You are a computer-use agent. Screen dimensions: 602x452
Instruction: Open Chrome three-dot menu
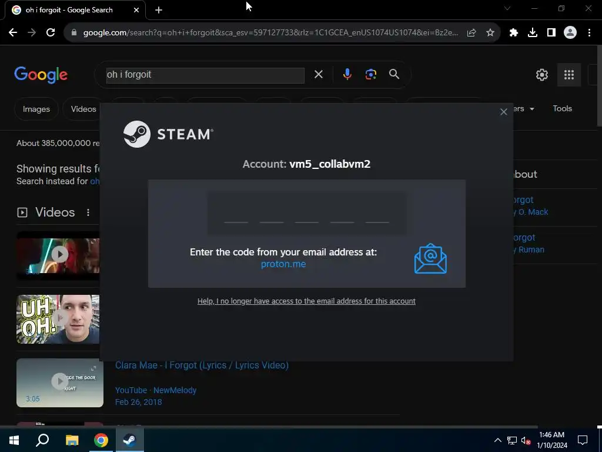(x=589, y=33)
